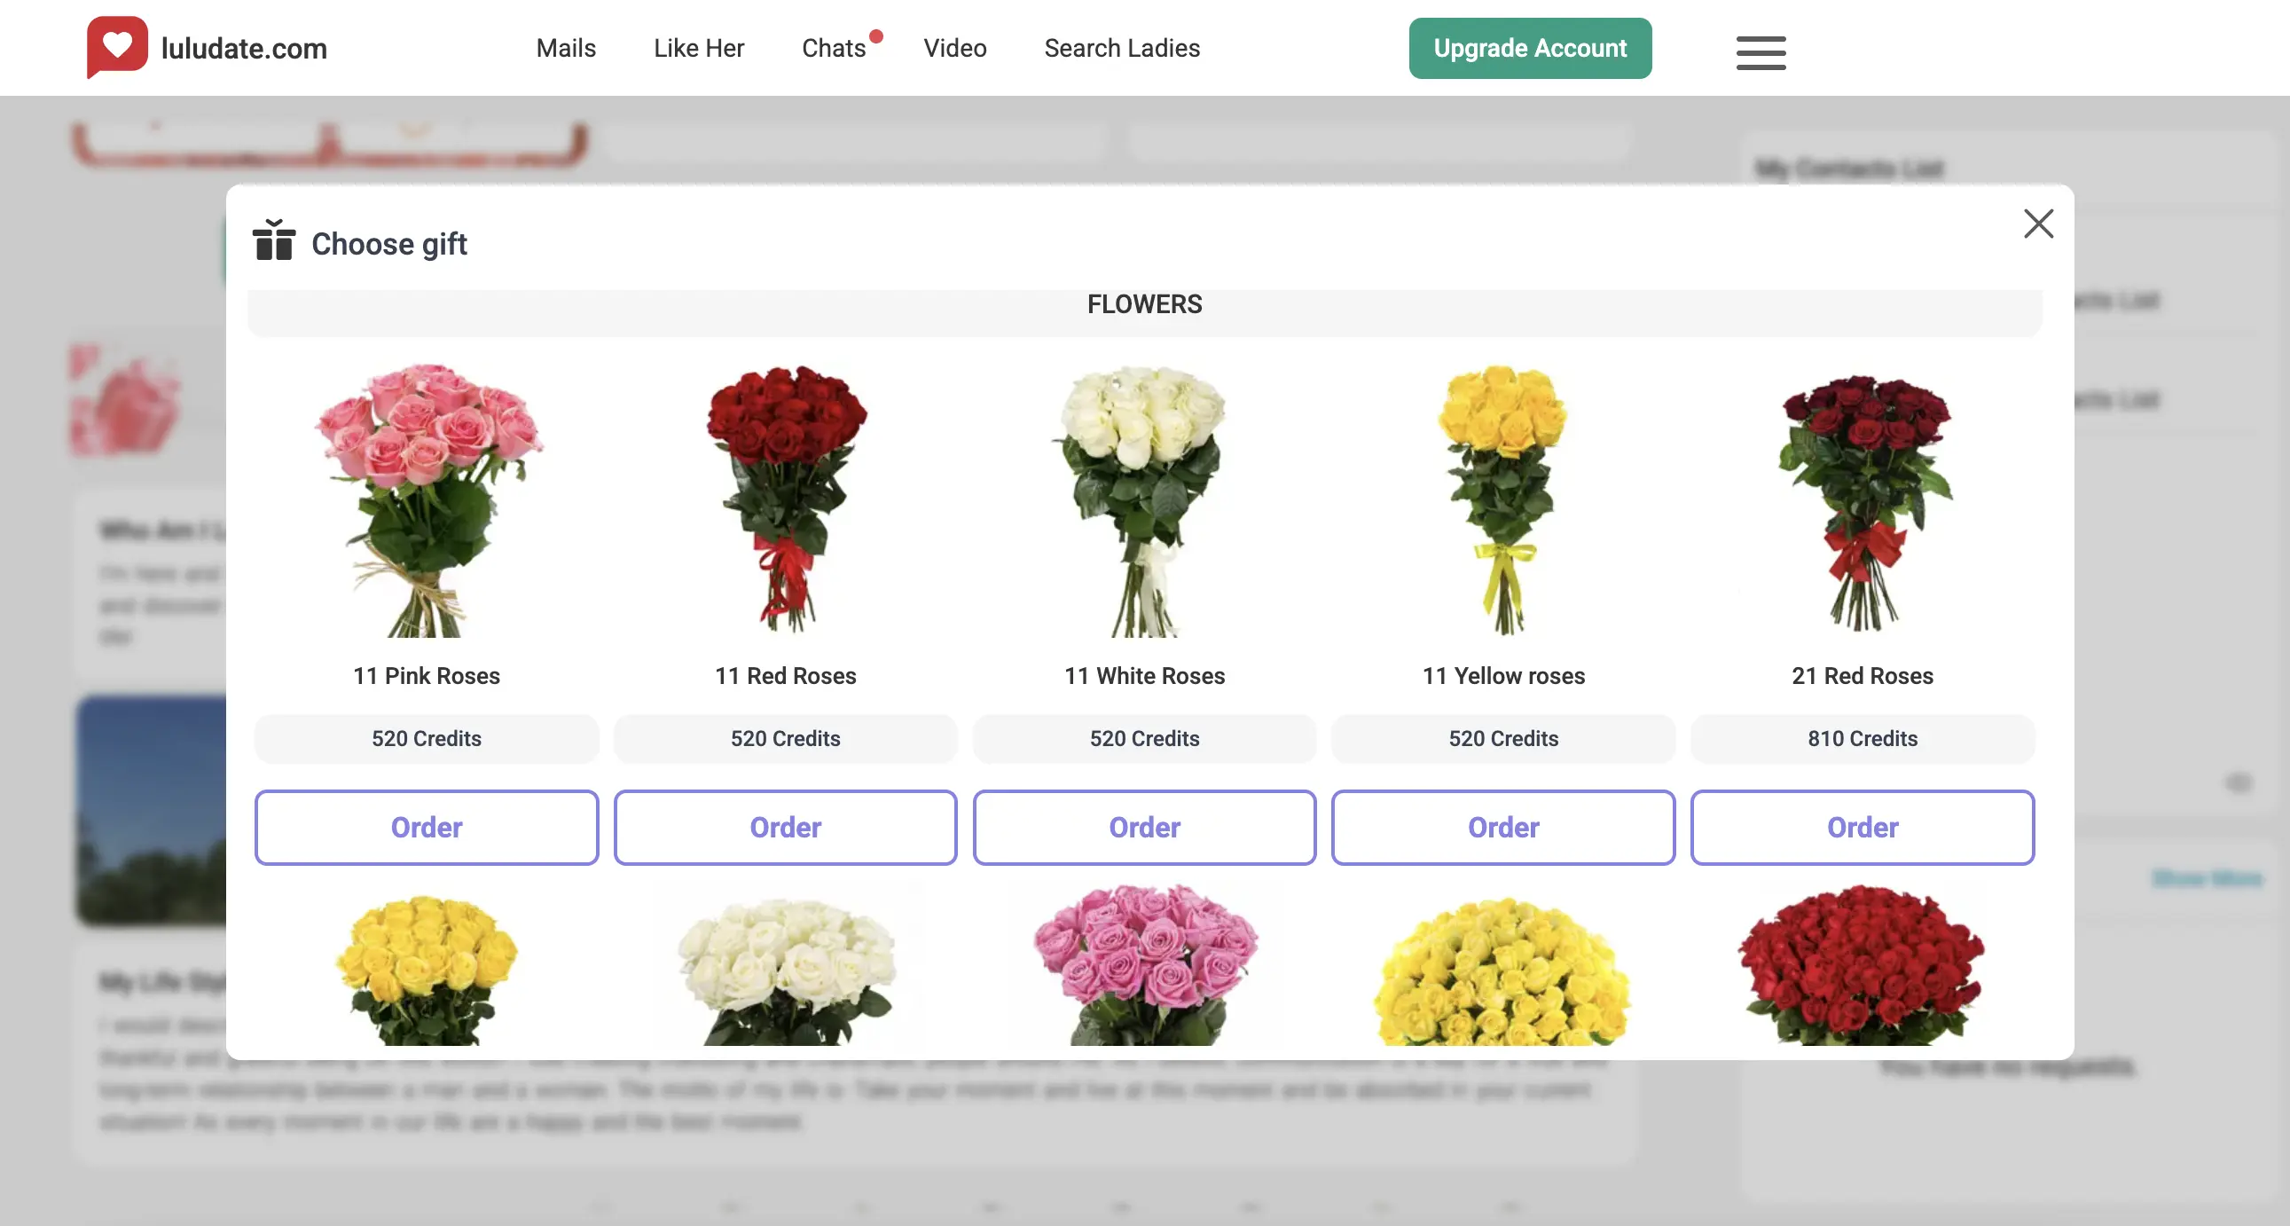Navigate to Video section
The height and width of the screenshot is (1226, 2290).
click(953, 48)
